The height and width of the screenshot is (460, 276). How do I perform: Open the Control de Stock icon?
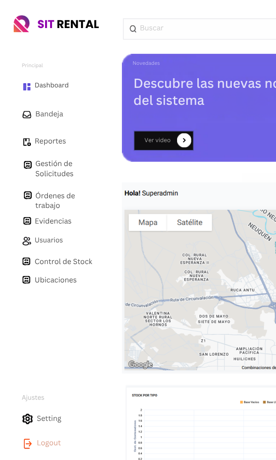pyautogui.click(x=27, y=261)
